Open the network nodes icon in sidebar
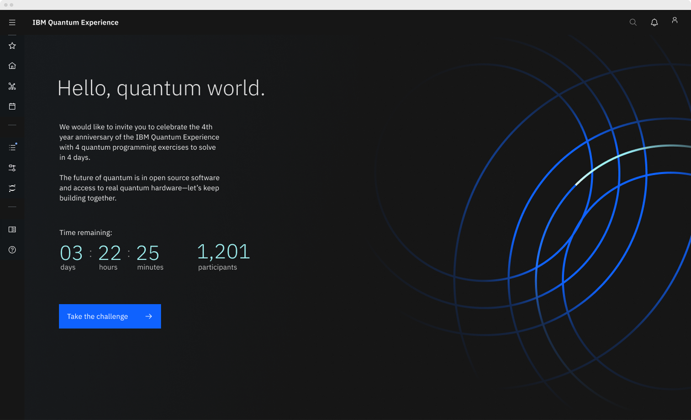Screen dimensions: 691x420 [12, 86]
